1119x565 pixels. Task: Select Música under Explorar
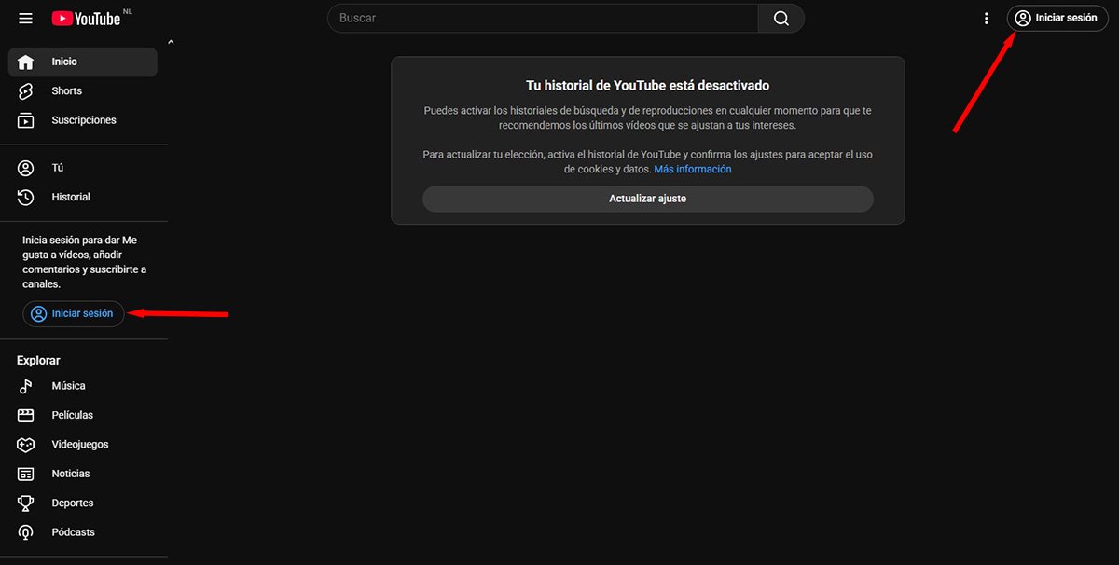[x=68, y=385]
